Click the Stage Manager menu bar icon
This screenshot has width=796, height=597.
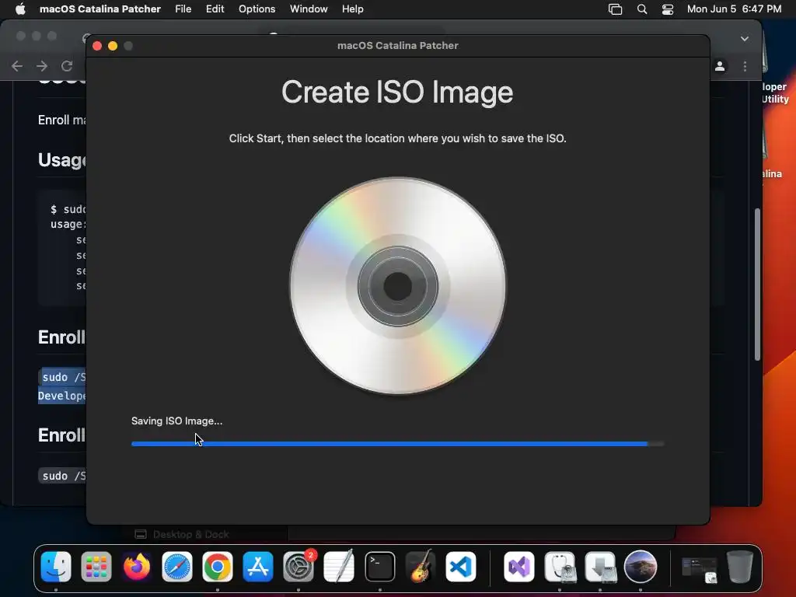click(616, 9)
